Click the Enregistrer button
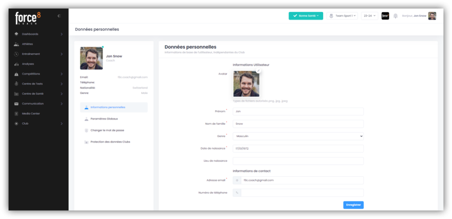The width and height of the screenshot is (452, 219). point(353,205)
